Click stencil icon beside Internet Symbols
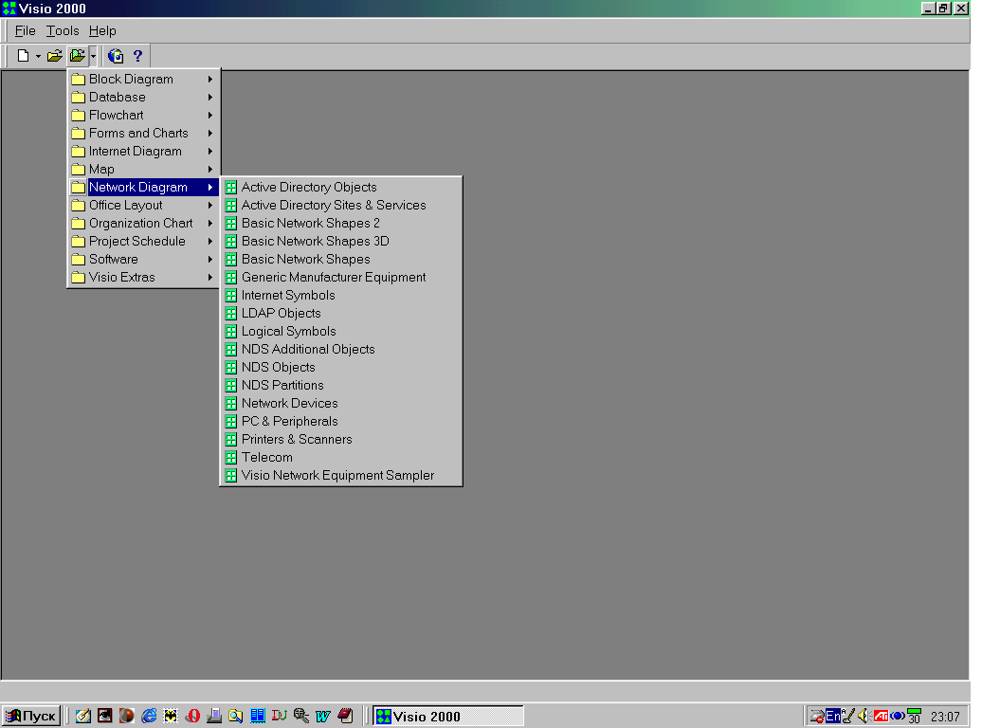Viewport: 1000px width, 728px height. pos(231,296)
